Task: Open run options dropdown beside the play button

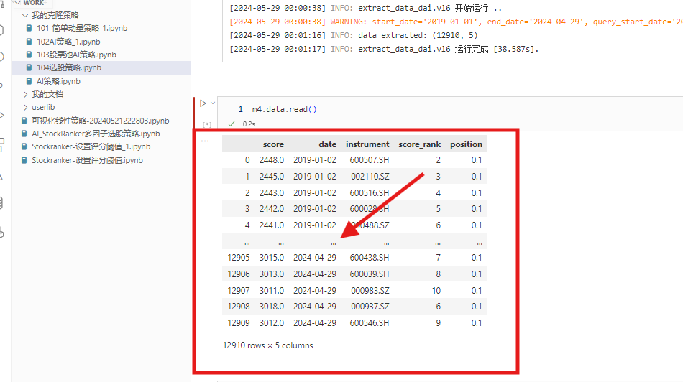Action: pos(212,103)
